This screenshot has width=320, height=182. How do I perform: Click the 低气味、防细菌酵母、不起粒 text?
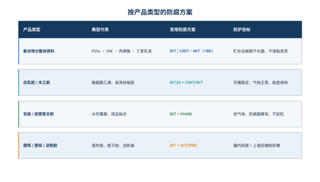(x=259, y=114)
